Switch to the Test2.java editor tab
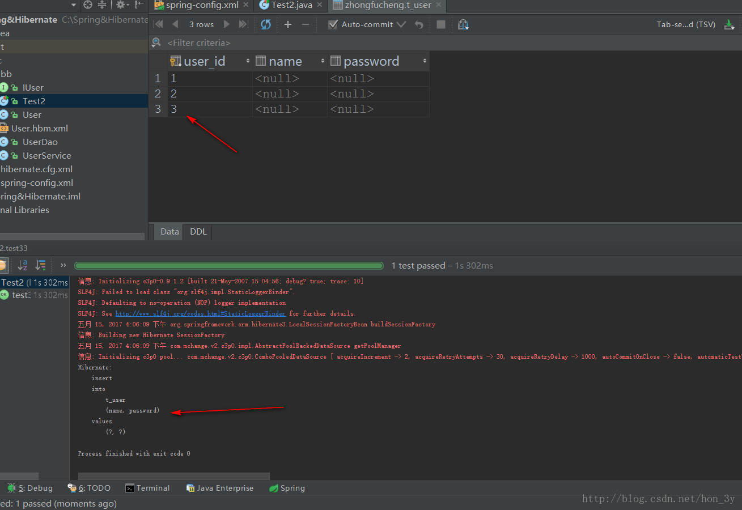The image size is (742, 510). coord(291,5)
